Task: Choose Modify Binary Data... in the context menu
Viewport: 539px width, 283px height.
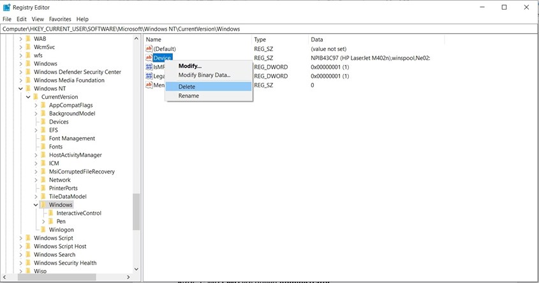Action: (x=209, y=75)
